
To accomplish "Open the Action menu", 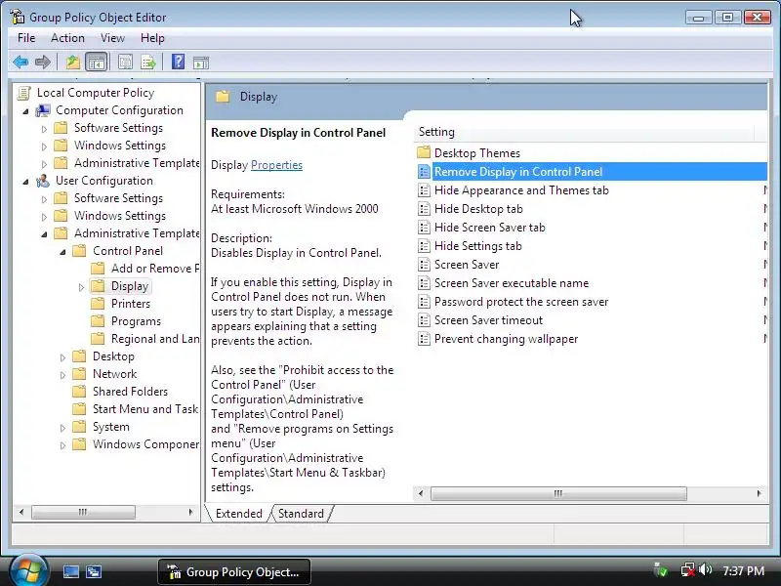I will coord(67,38).
